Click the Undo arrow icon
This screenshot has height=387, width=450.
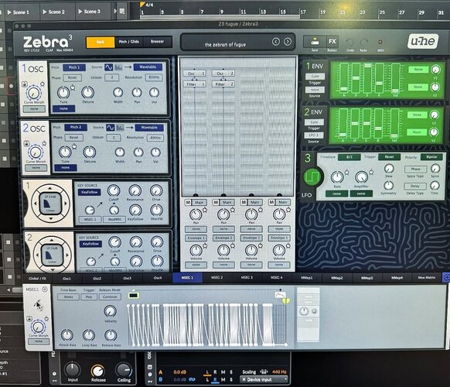click(349, 43)
